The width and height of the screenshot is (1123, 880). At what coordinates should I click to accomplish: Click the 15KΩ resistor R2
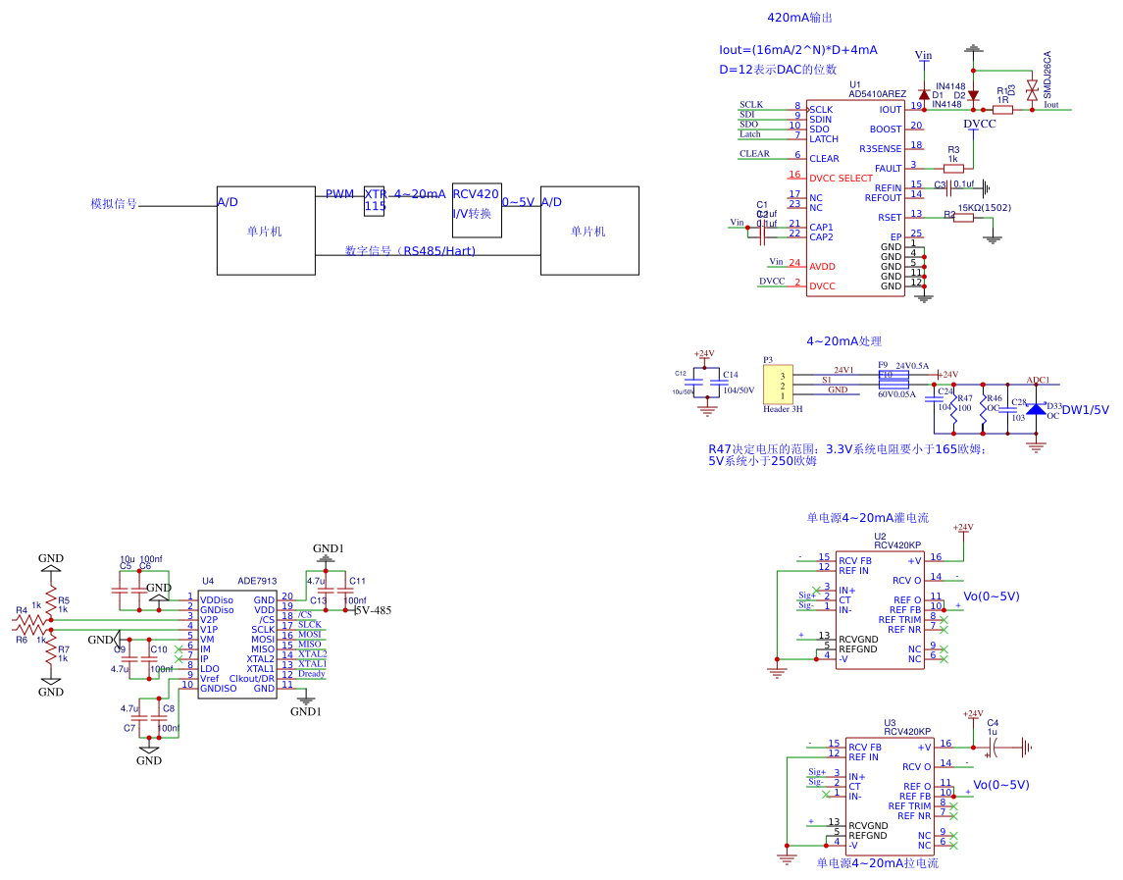coord(963,218)
